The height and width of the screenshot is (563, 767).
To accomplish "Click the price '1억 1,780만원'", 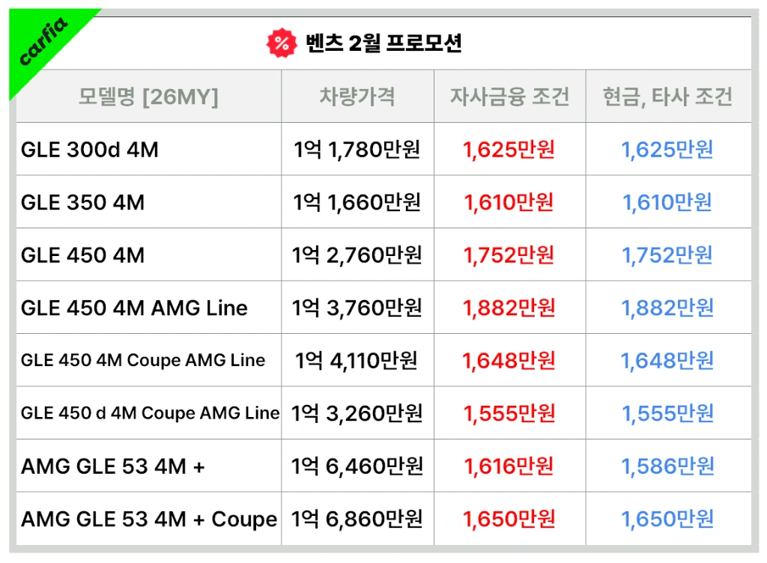I will point(357,150).
